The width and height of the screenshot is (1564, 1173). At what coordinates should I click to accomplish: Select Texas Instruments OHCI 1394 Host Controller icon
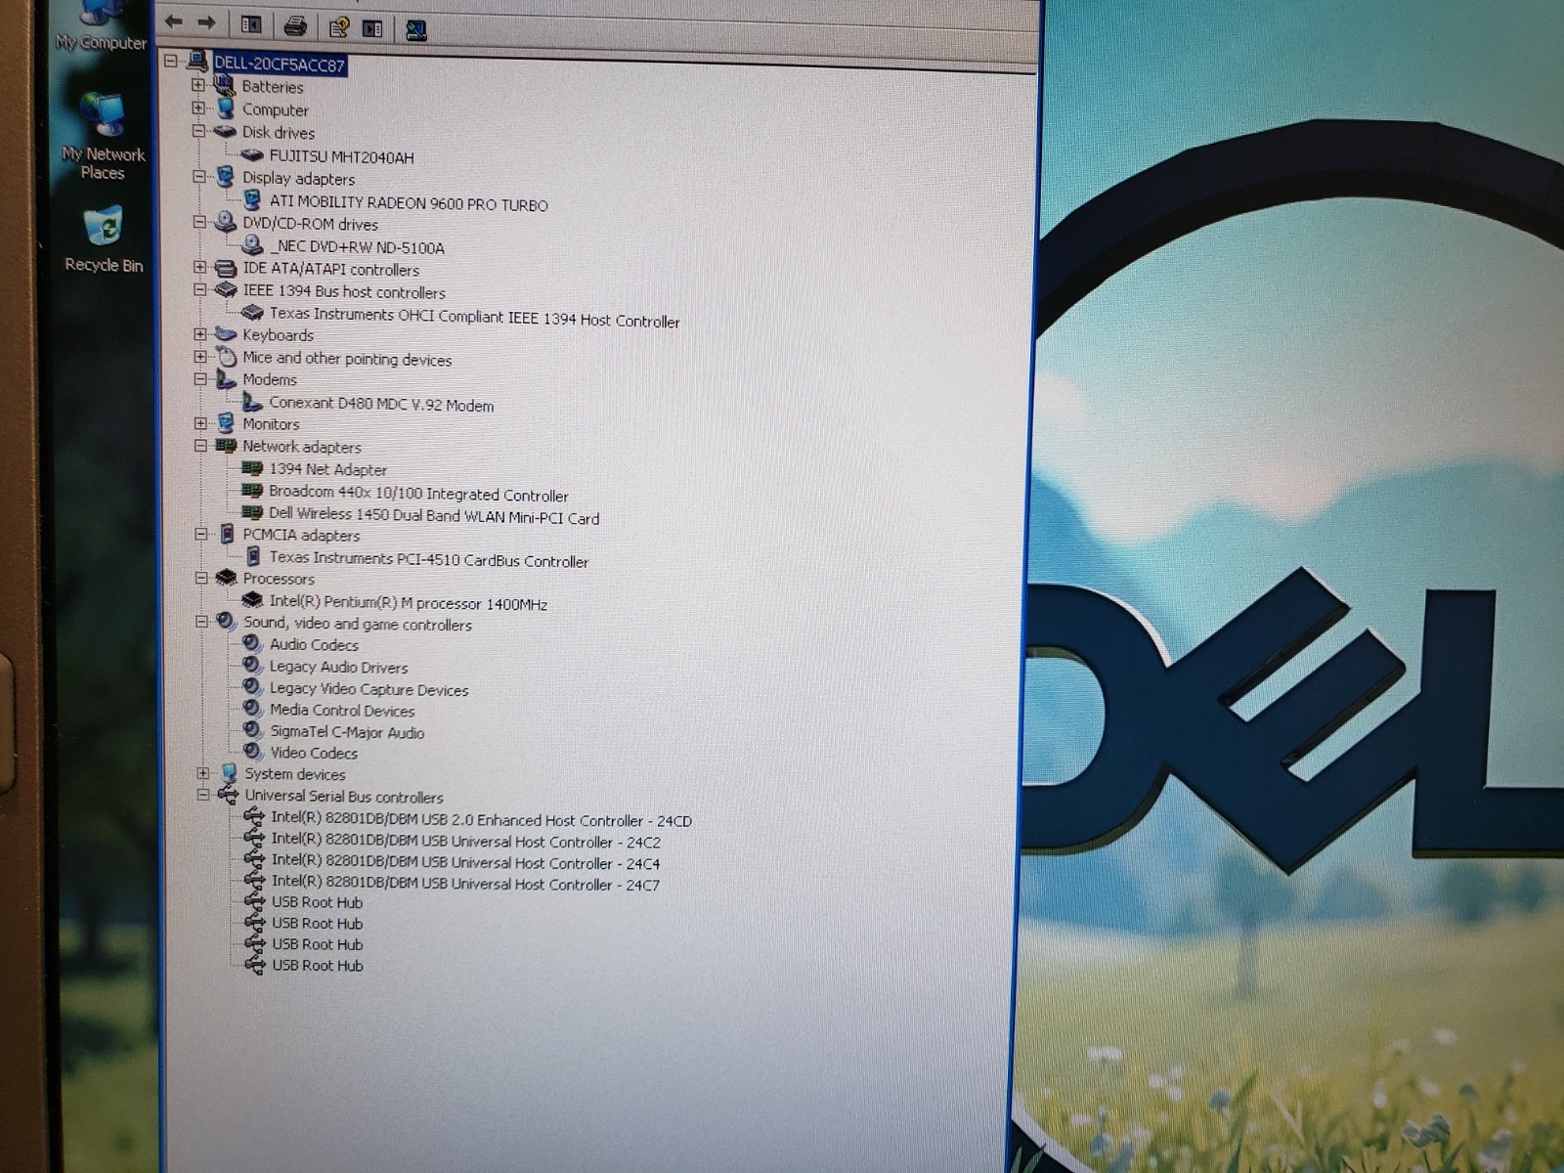tap(252, 312)
